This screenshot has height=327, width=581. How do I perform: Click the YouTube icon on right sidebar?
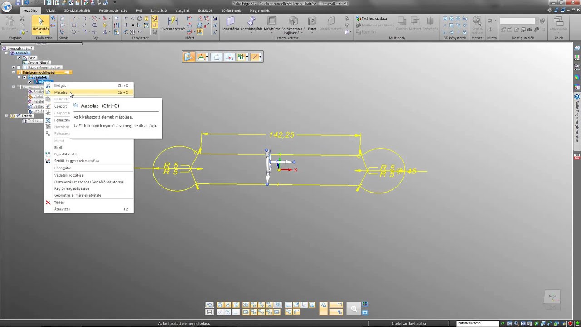point(577,156)
